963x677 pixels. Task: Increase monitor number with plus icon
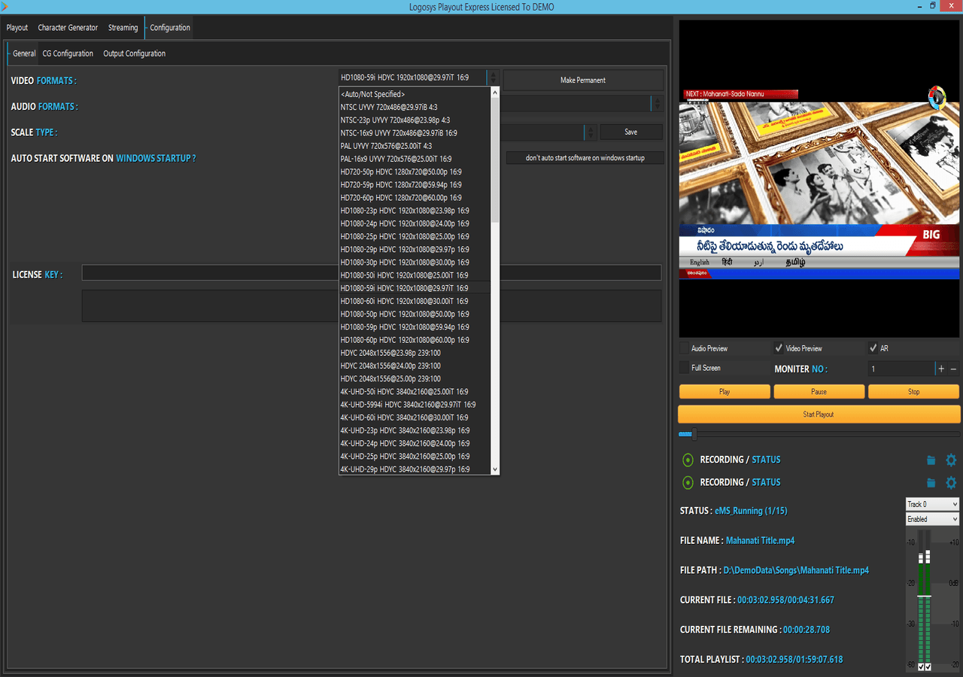click(941, 369)
